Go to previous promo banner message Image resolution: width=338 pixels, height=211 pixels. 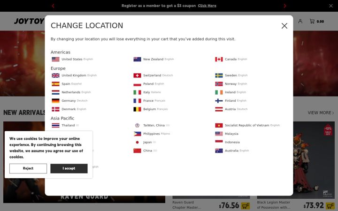tap(53, 6)
